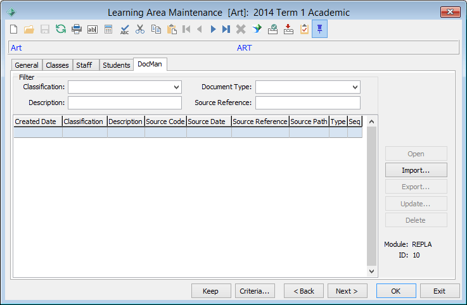467x305 pixels.
Task: Click the Exit button
Action: 440,290
